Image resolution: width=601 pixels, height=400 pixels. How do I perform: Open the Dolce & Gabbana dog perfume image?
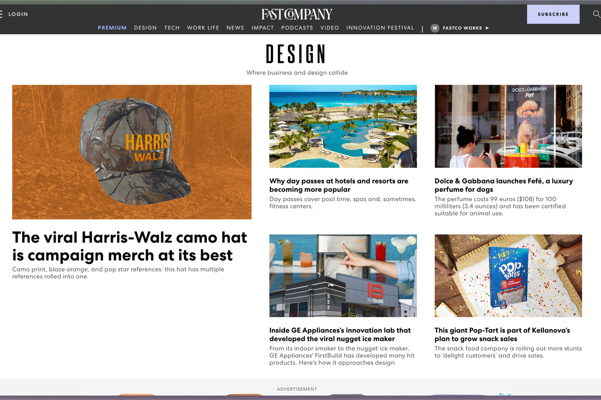point(508,126)
